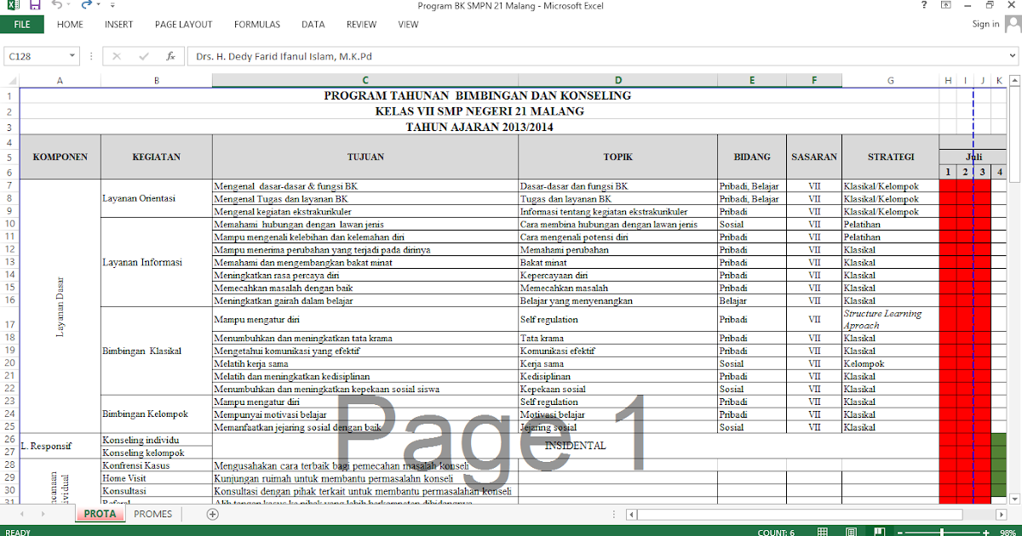
Task: Save the workbook with the Save icon
Action: 34,6
